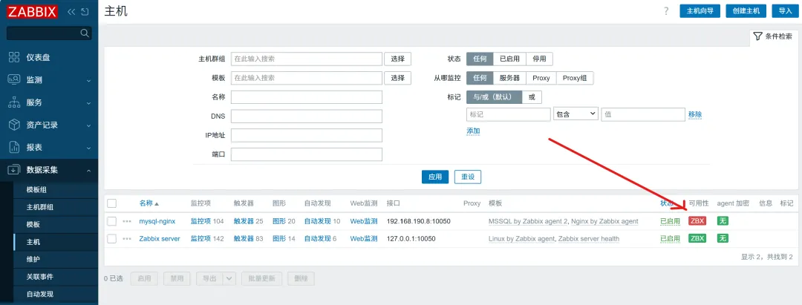The height and width of the screenshot is (305, 802).
Task: Click the 仪表盘 dashboard icon
Action: (x=14, y=58)
